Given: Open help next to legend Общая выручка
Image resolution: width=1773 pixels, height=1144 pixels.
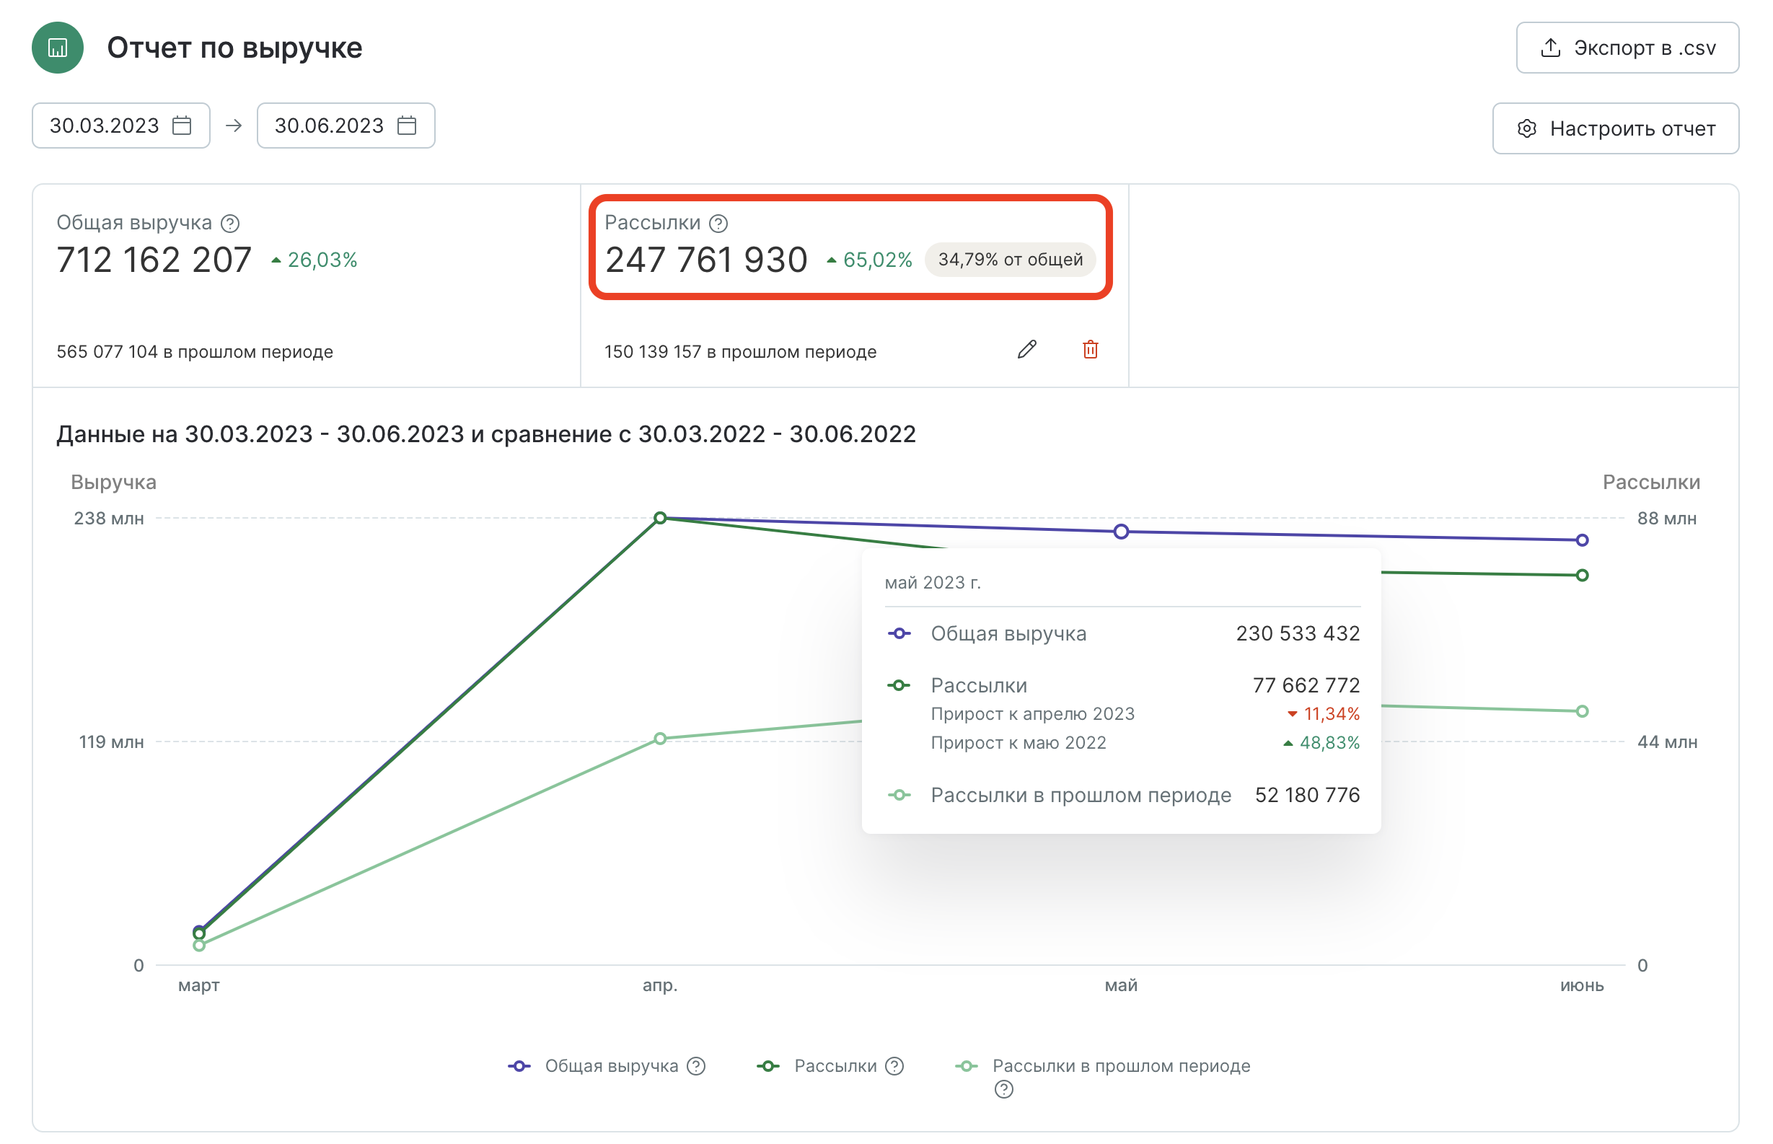Looking at the screenshot, I should point(695,1065).
